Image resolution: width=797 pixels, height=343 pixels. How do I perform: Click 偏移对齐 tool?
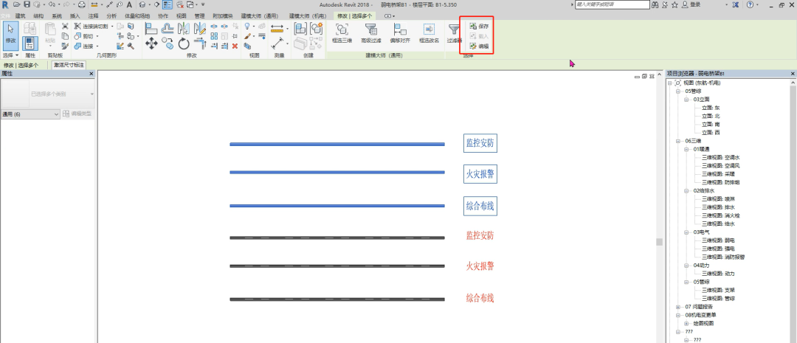coord(400,33)
